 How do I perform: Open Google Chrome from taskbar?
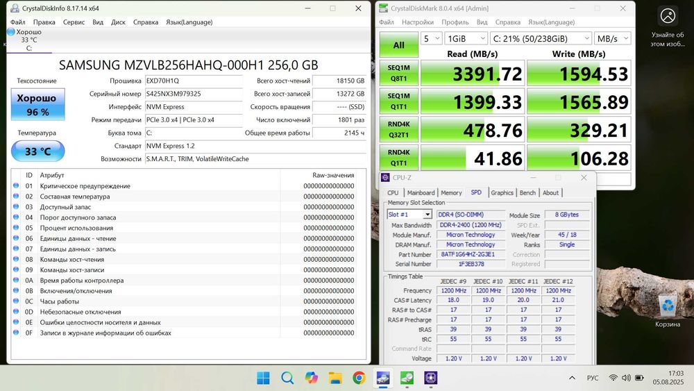(x=359, y=378)
